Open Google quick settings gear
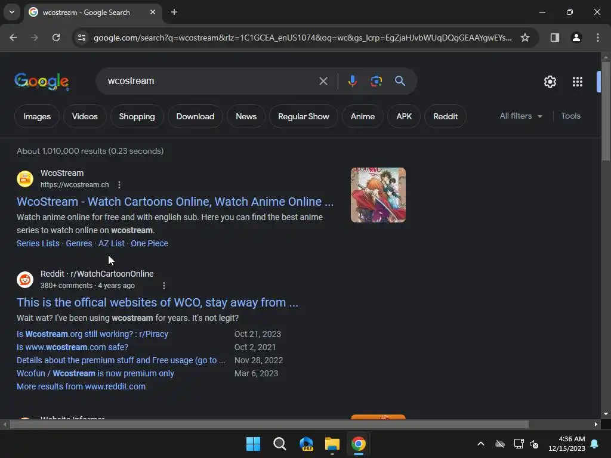The width and height of the screenshot is (611, 458). click(550, 82)
